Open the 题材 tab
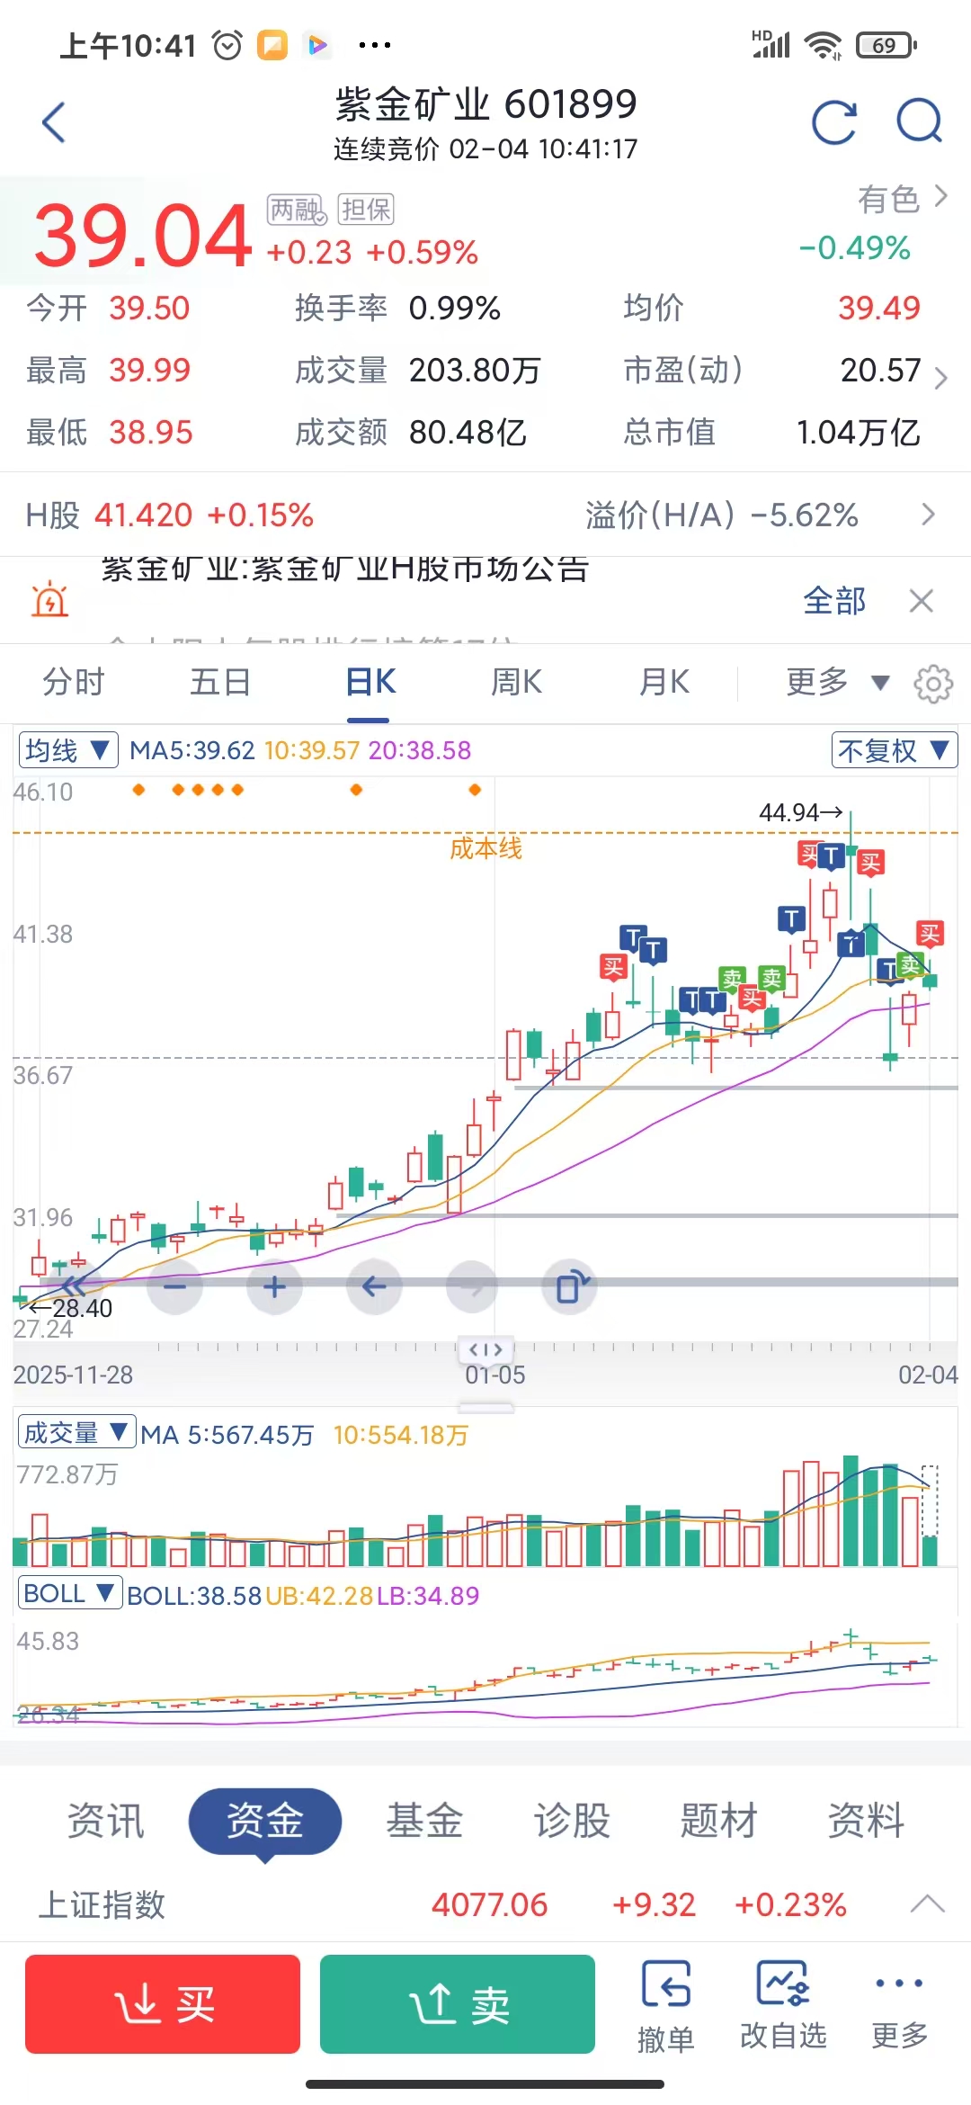Viewport: 971px width, 2105px height. 719,1821
